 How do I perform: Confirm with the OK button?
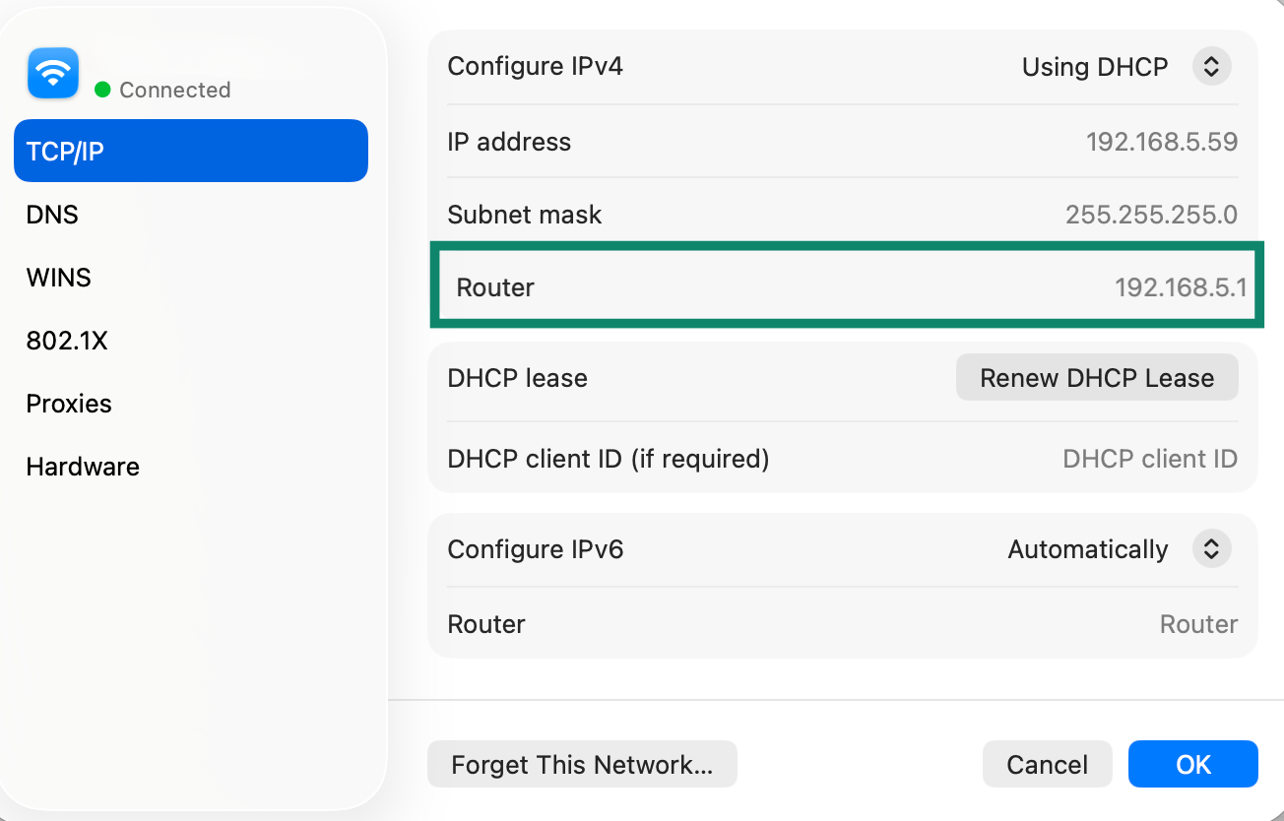(x=1193, y=765)
